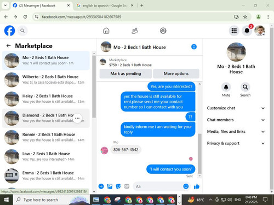Click the Facebook search magnifier icon
The height and width of the screenshot is (205, 274).
pyautogui.click(x=22, y=31)
